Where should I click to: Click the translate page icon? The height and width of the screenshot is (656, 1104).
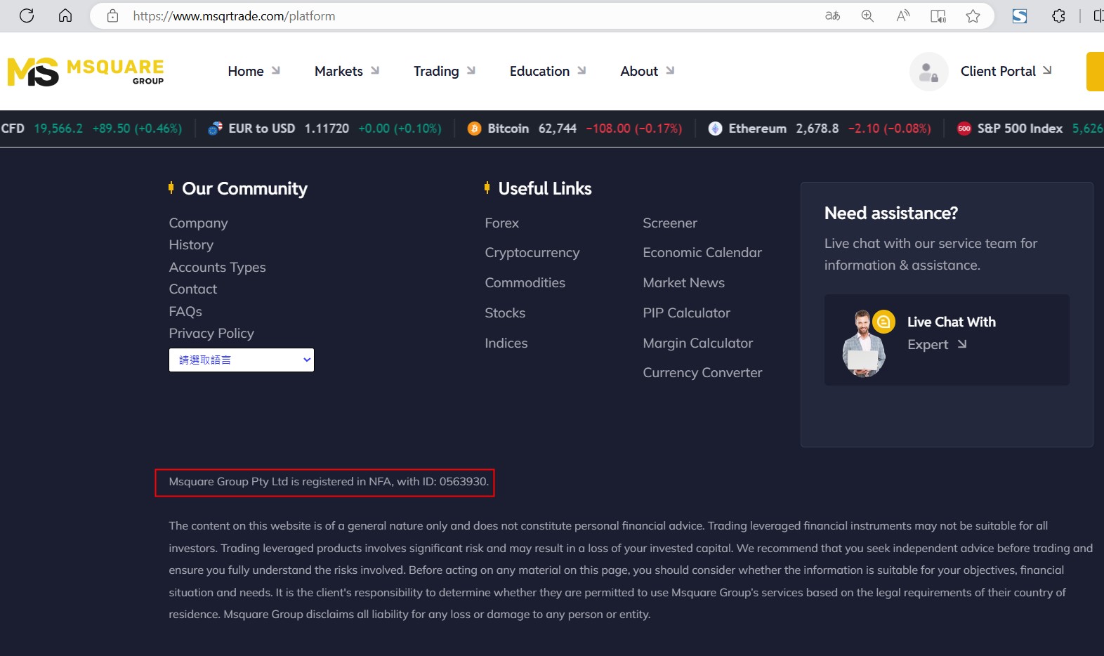pyautogui.click(x=832, y=15)
